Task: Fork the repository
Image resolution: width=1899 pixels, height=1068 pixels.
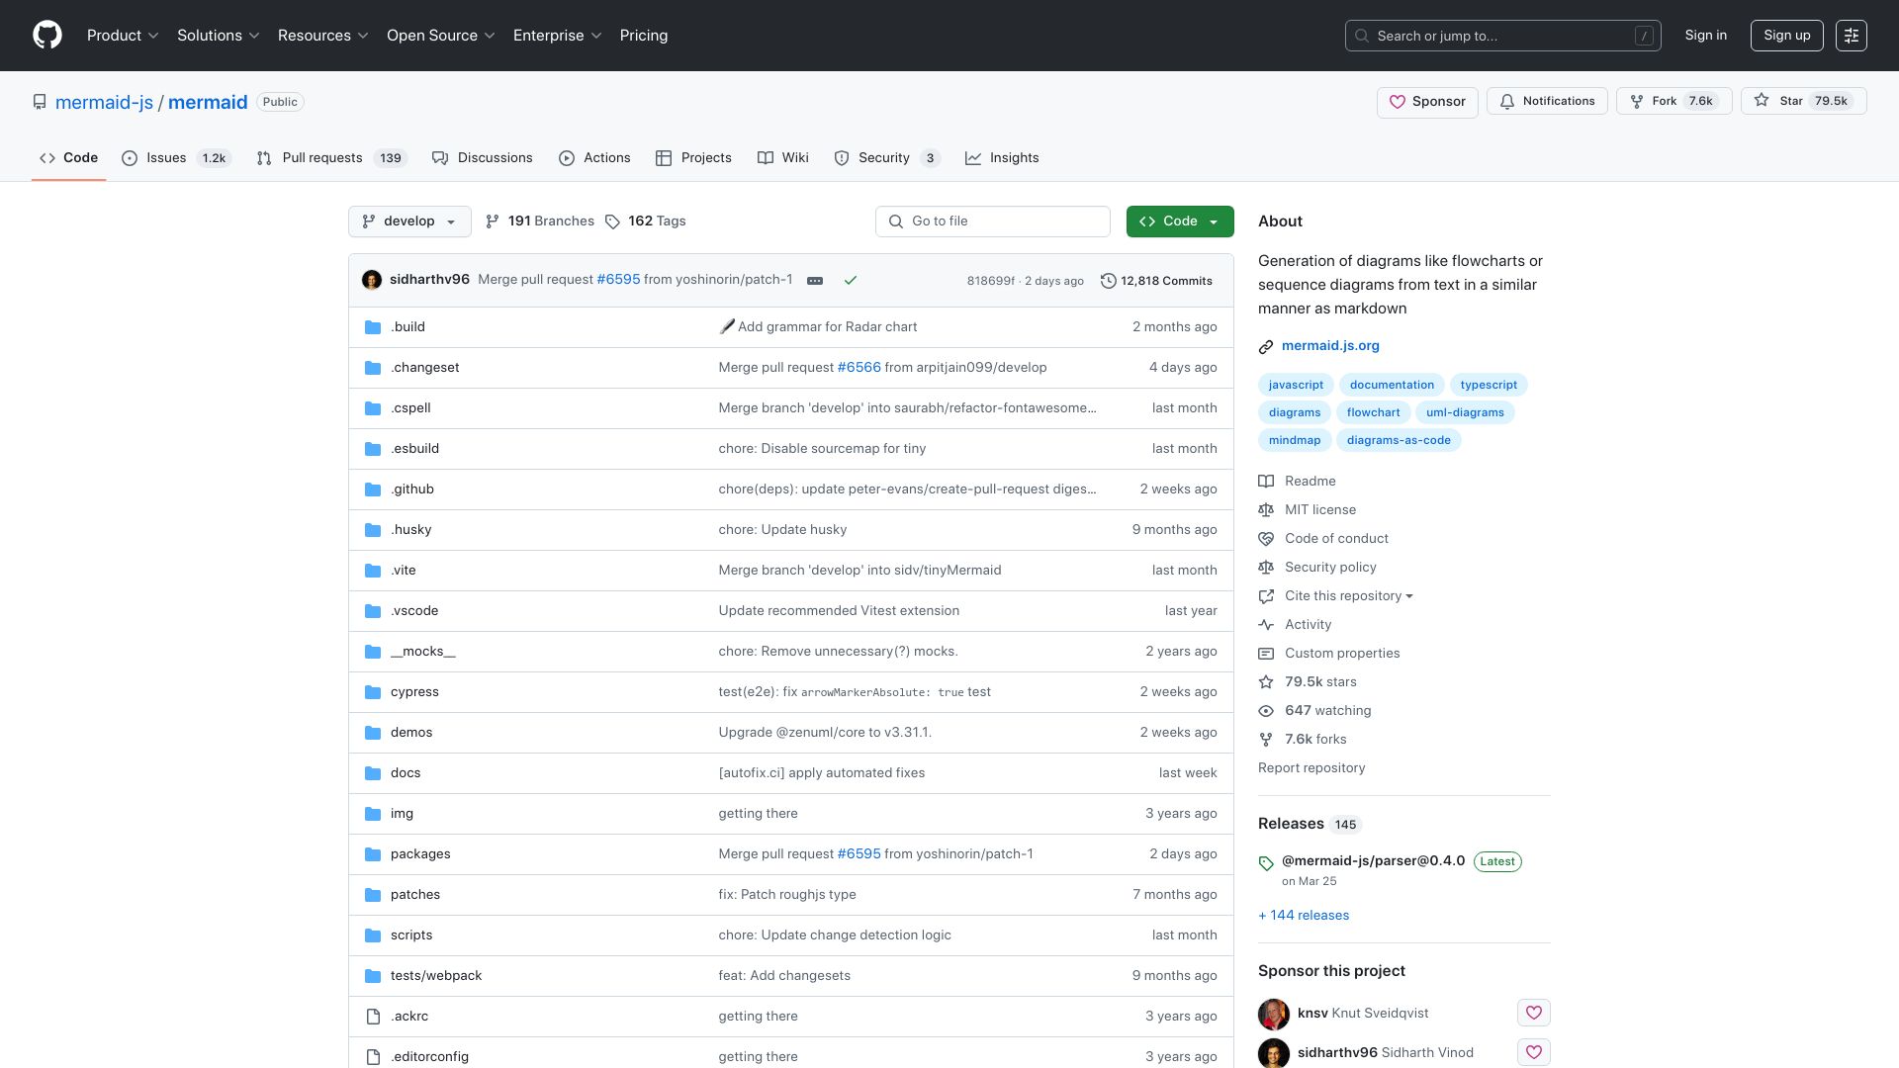Action: pos(1674,102)
